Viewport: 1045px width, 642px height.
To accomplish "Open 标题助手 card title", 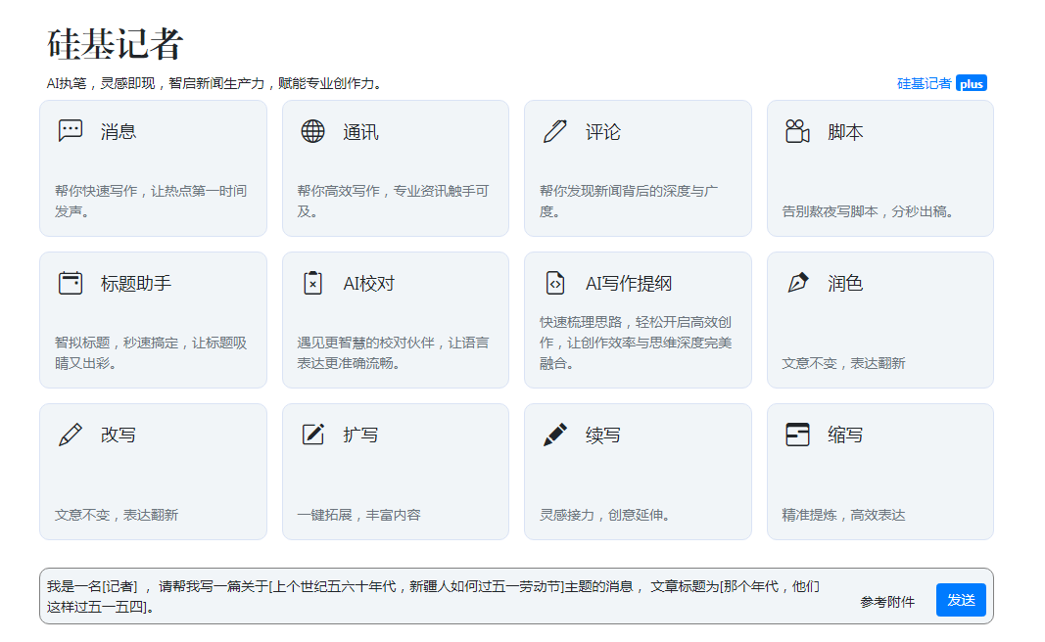I will (x=136, y=284).
